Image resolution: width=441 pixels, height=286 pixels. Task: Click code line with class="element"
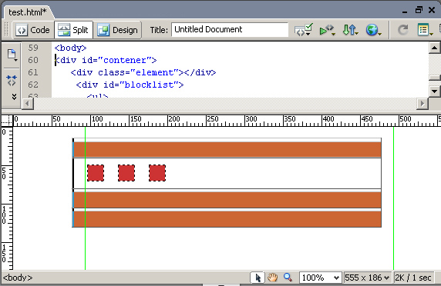(x=143, y=72)
